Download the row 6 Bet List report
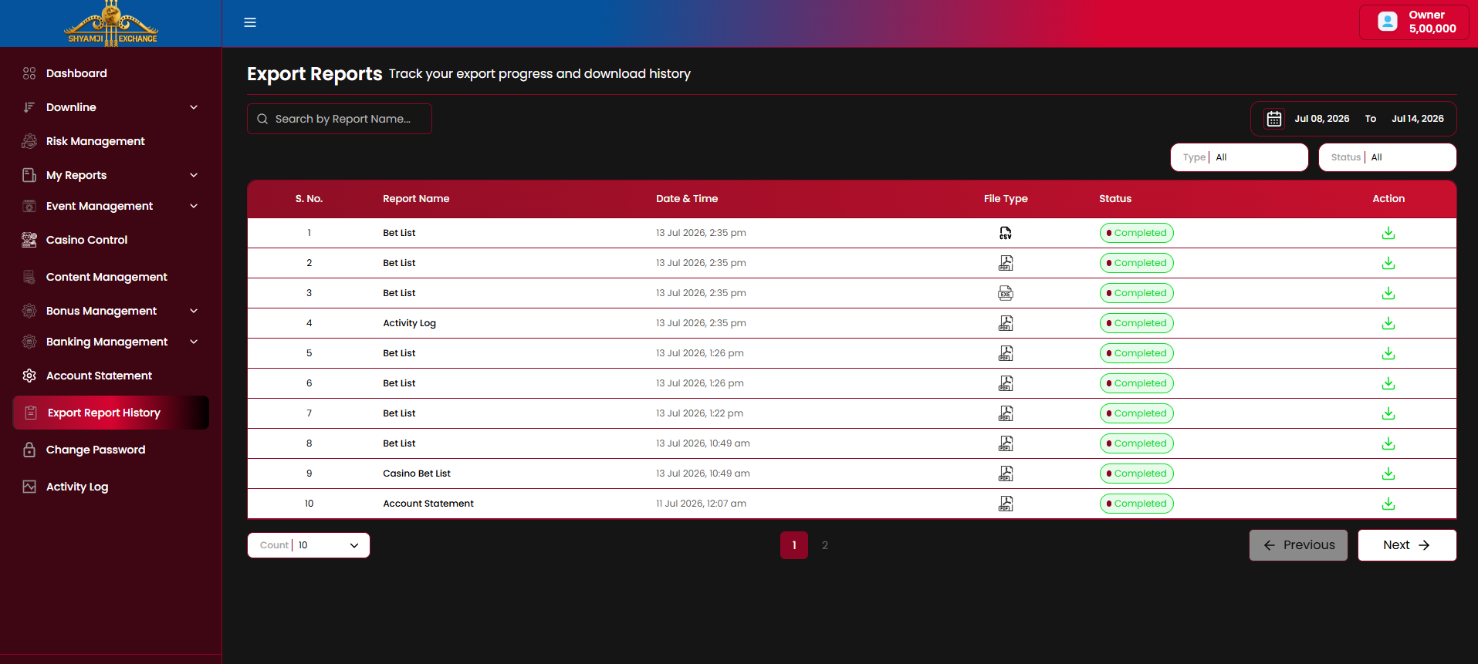 1388,383
